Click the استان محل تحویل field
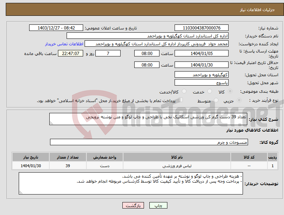 click(202, 74)
